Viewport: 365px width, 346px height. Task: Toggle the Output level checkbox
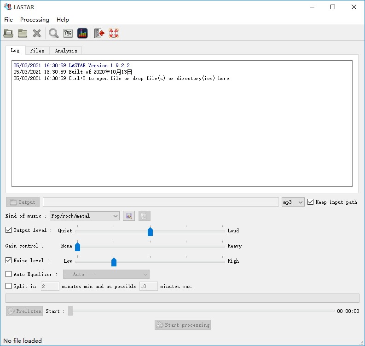tap(8, 230)
